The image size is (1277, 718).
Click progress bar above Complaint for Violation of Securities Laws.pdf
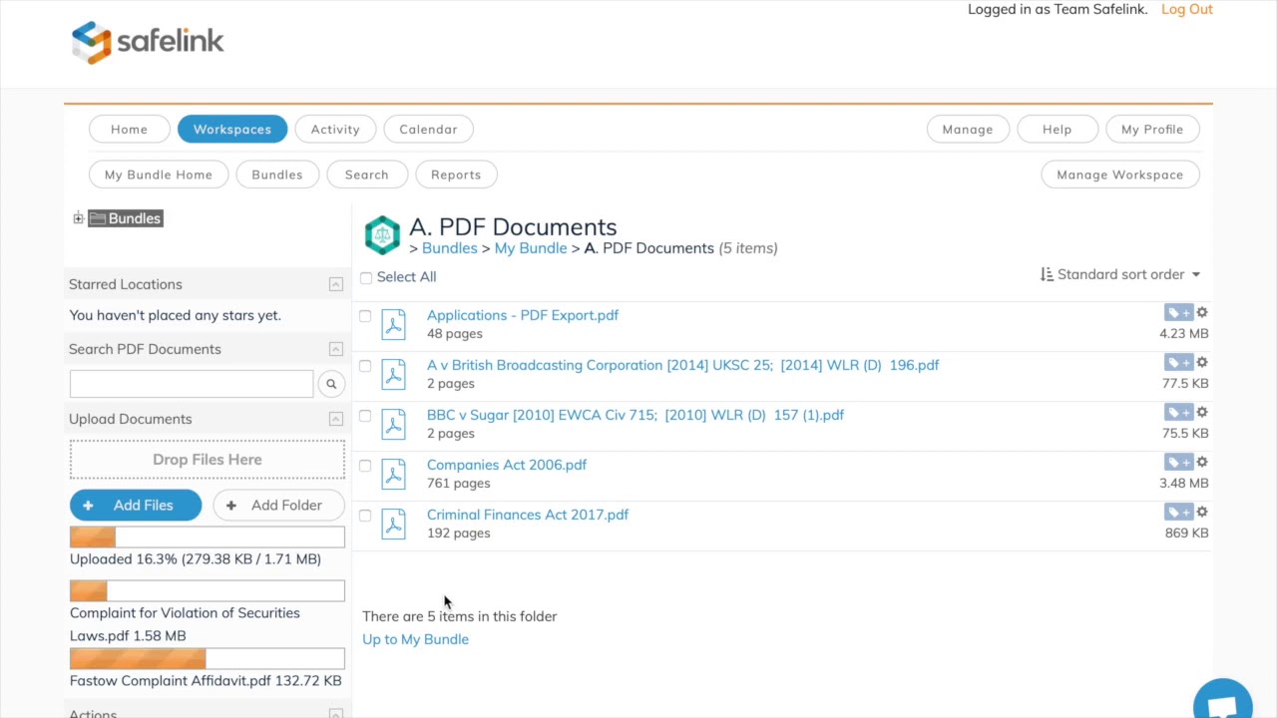(x=208, y=591)
